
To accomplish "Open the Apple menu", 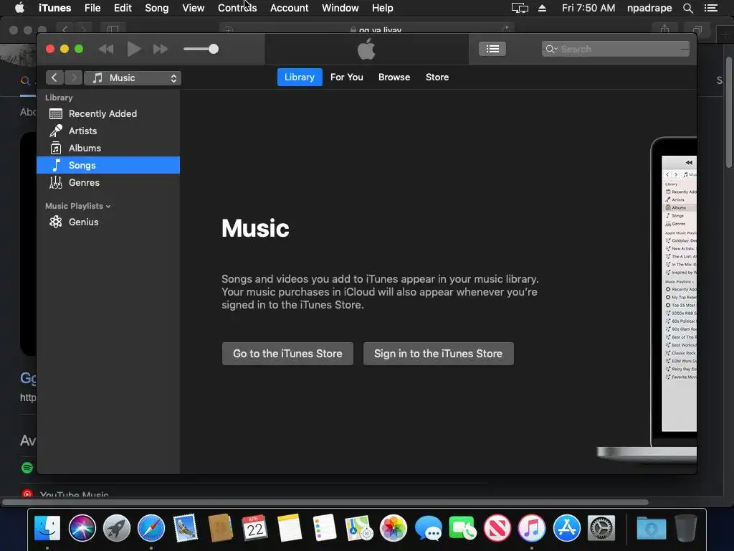I will [x=19, y=8].
